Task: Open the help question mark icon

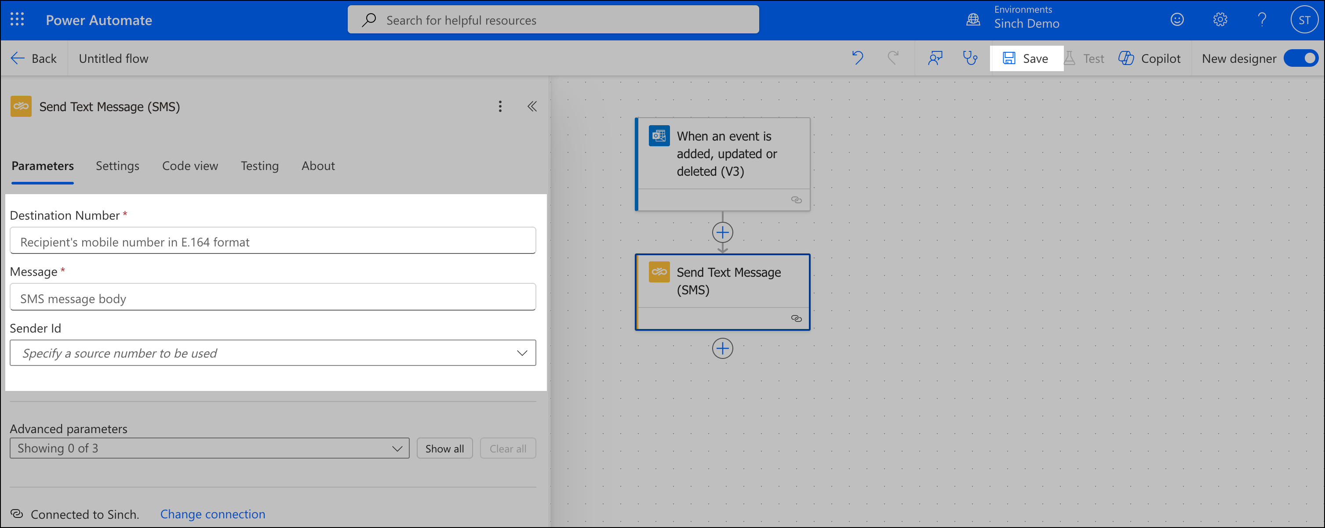Action: [1262, 19]
